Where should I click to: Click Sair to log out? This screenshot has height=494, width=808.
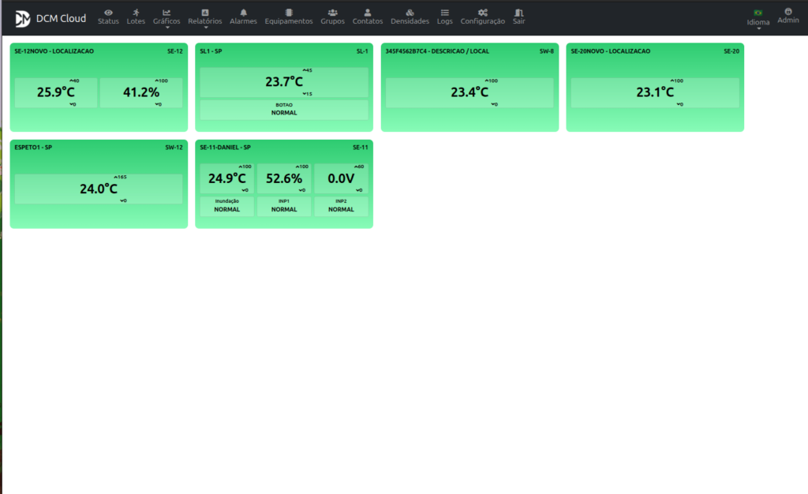point(518,17)
